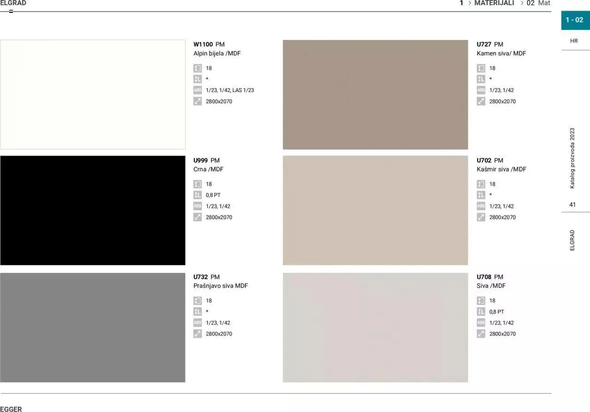Click the thickness icon next to U708 Siva

coord(481,300)
